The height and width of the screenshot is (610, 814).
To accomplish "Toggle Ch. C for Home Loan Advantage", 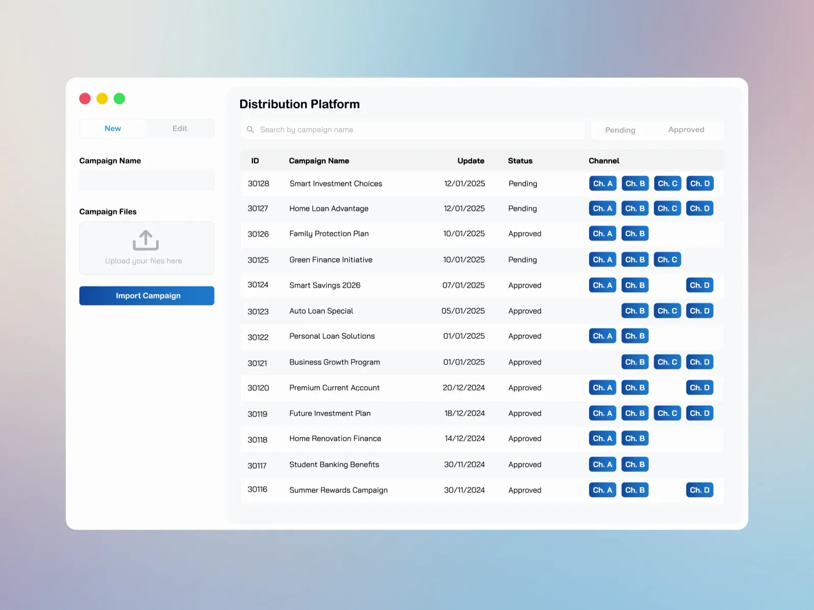I will click(x=667, y=208).
